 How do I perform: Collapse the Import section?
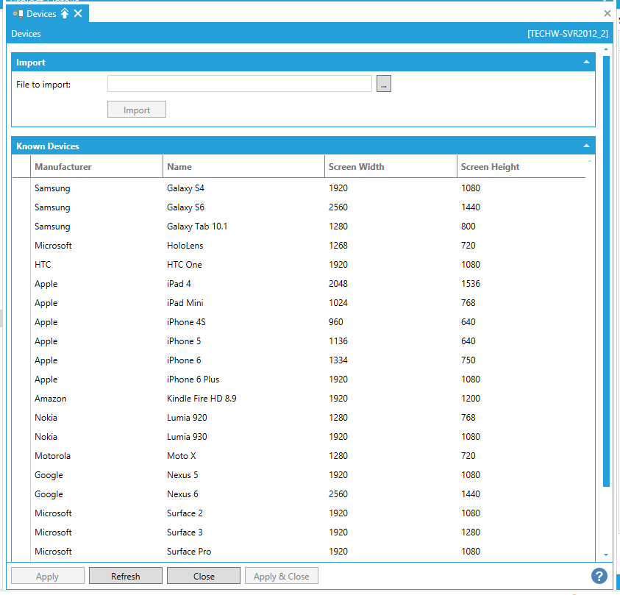(x=586, y=63)
